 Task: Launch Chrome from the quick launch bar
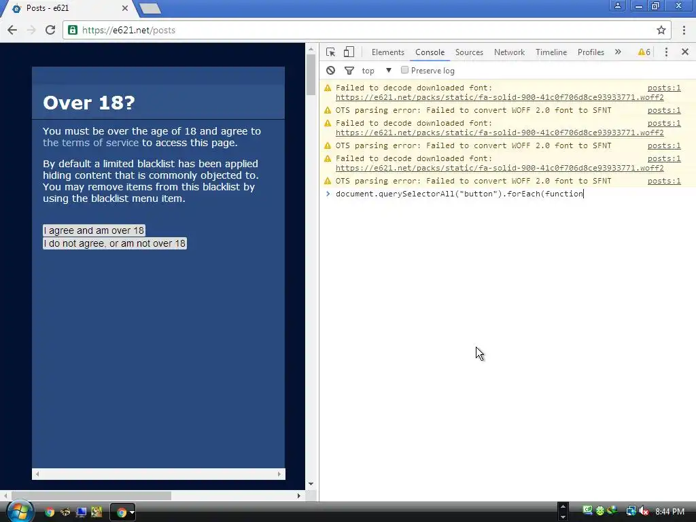[50, 512]
